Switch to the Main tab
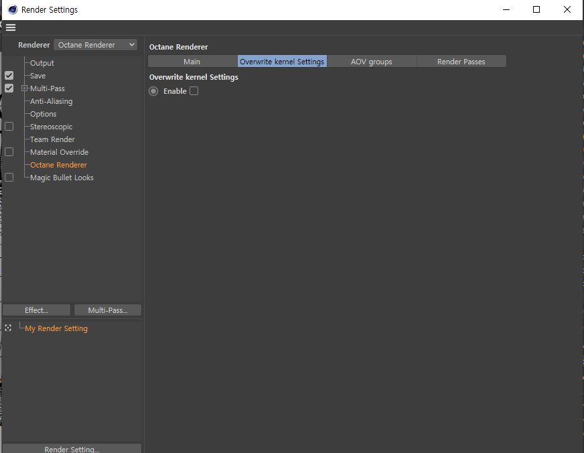 (x=193, y=62)
